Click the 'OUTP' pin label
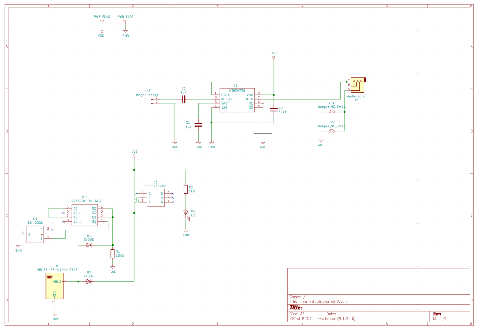The height and width of the screenshot is (330, 478). coord(249,99)
